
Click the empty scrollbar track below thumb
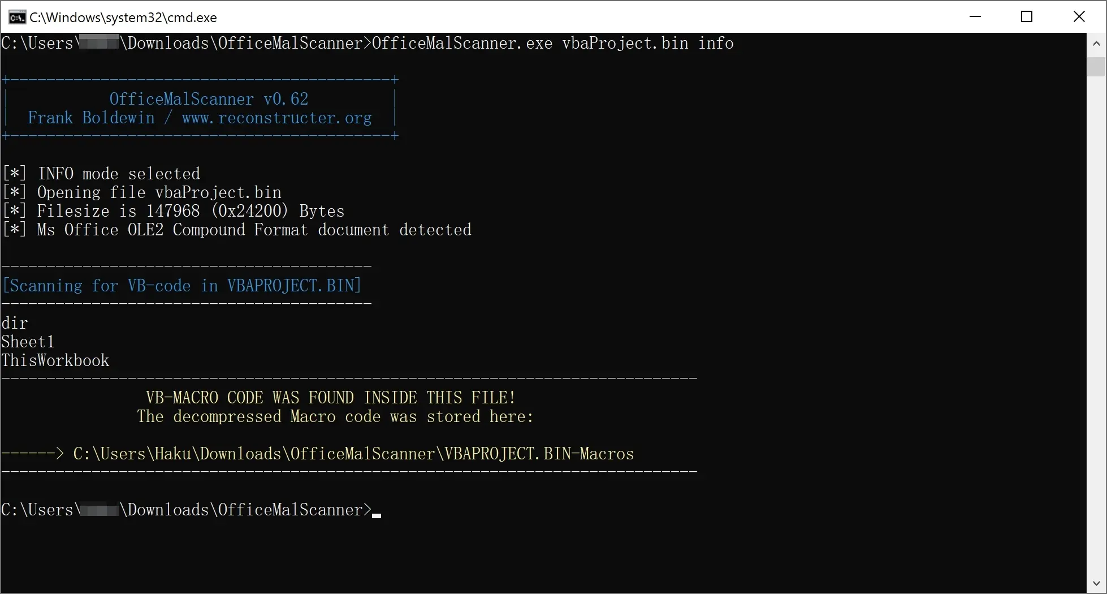(x=1096, y=328)
